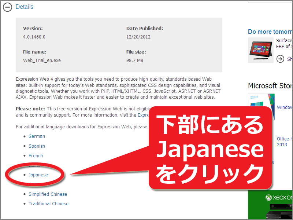
Task: Click the Surface ad description text
Action: [284, 43]
